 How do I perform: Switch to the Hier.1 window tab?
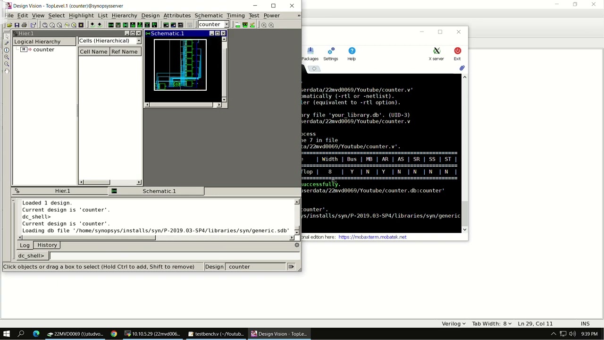[60, 191]
